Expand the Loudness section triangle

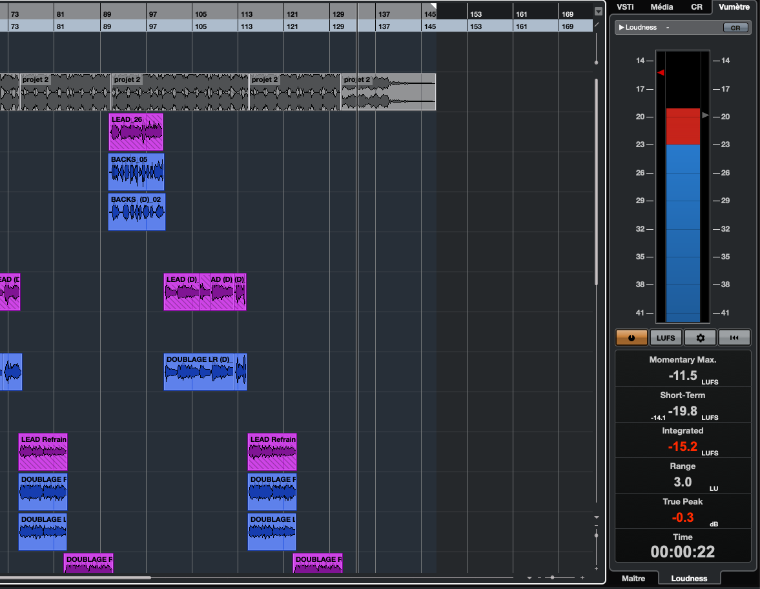click(621, 28)
